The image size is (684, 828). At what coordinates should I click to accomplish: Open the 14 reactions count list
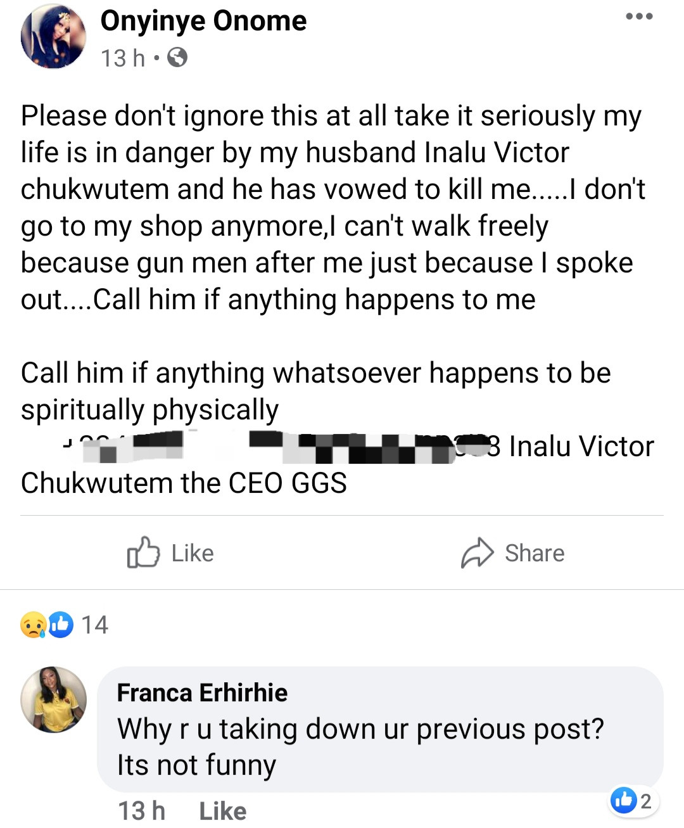coord(95,625)
